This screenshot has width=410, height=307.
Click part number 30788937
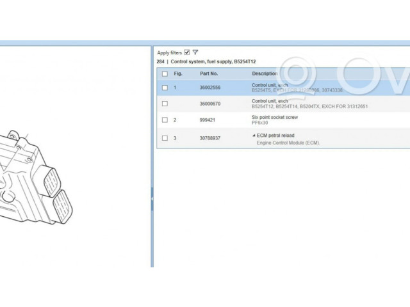[210, 138]
